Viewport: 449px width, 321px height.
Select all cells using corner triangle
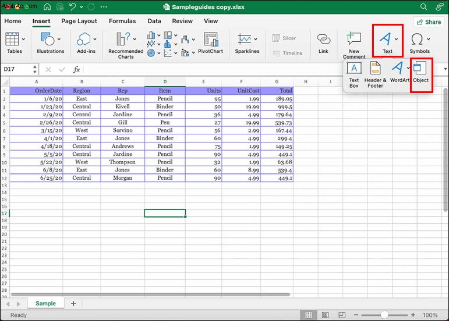[x=5, y=82]
